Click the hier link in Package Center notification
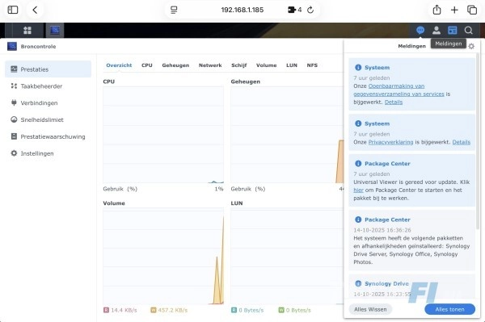485x322 pixels. click(358, 190)
